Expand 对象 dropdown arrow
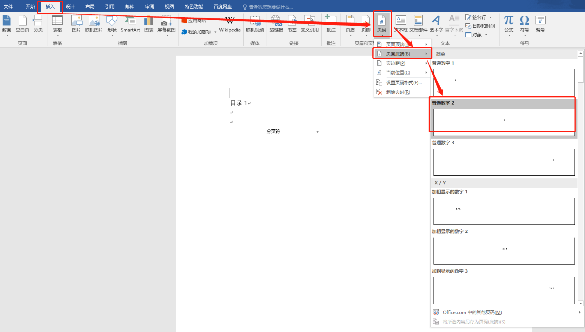The image size is (585, 332). [486, 35]
